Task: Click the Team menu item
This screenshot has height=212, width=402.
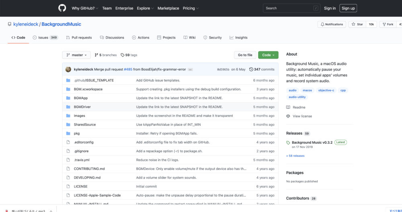Action: (x=107, y=8)
